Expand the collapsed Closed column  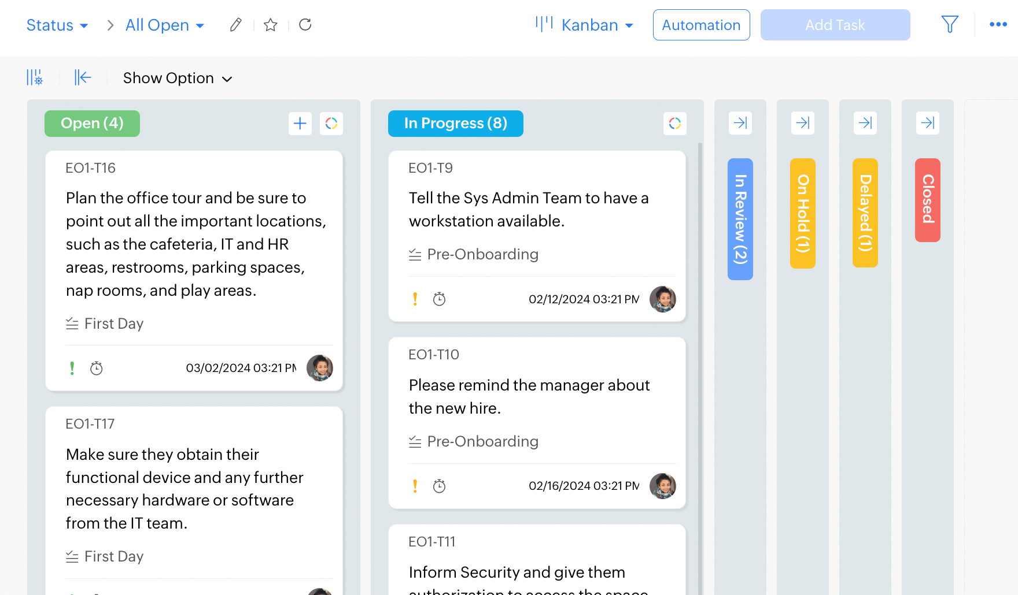[927, 123]
